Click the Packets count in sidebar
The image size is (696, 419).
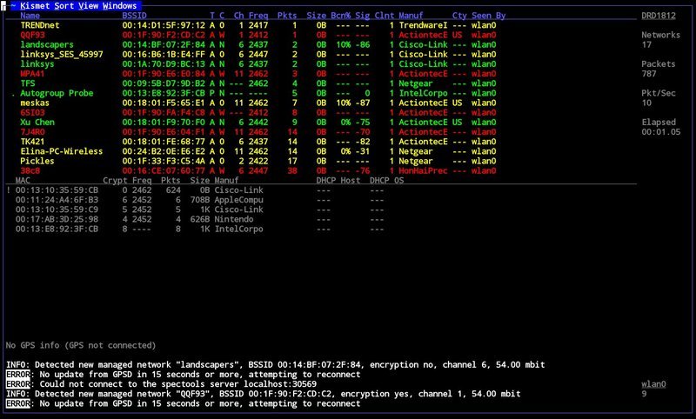click(648, 74)
